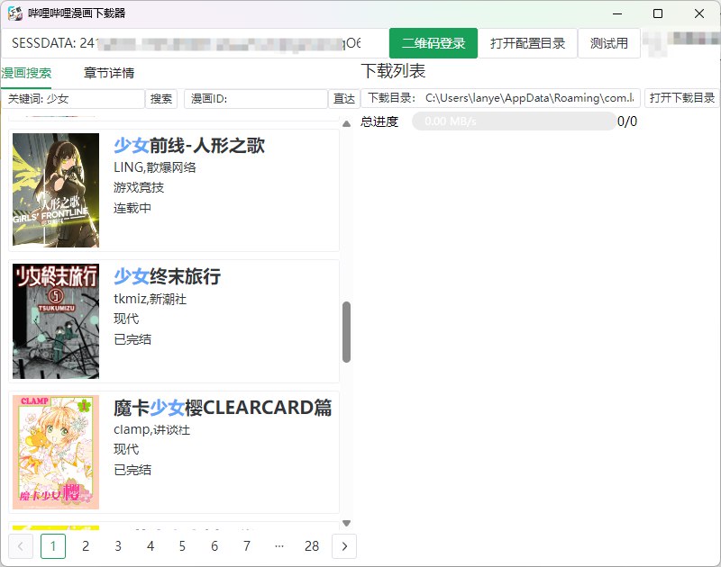The width and height of the screenshot is (721, 567).
Task: Click the next page arrow in pagination
Action: (x=344, y=546)
